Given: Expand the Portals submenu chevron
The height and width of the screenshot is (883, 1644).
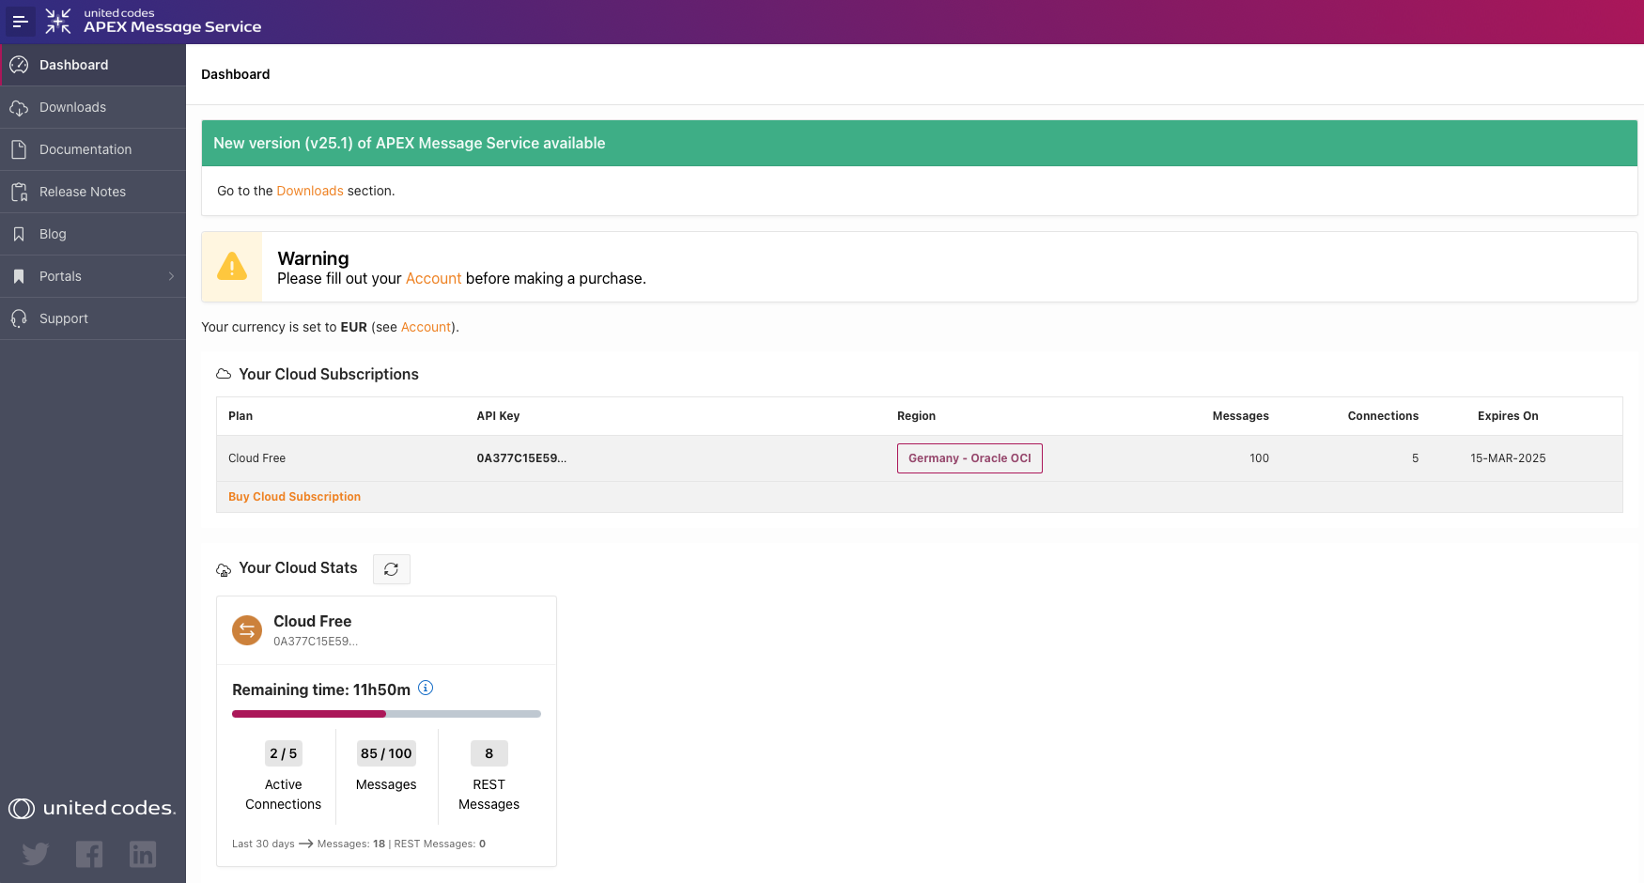Looking at the screenshot, I should click(171, 276).
